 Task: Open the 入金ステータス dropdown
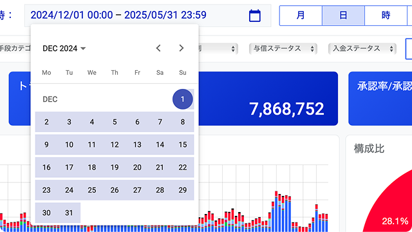coord(362,48)
